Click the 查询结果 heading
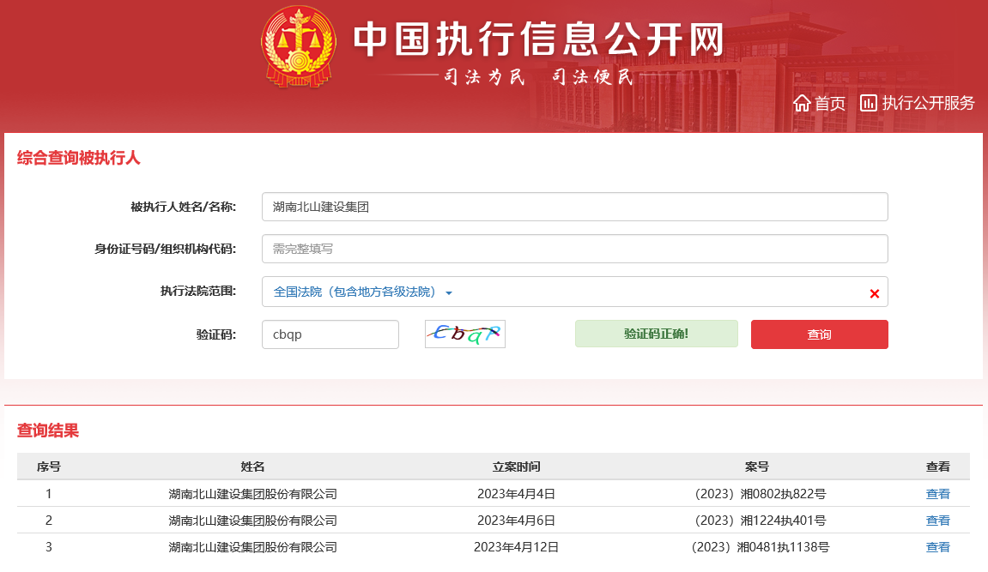Image resolution: width=988 pixels, height=572 pixels. click(x=48, y=431)
